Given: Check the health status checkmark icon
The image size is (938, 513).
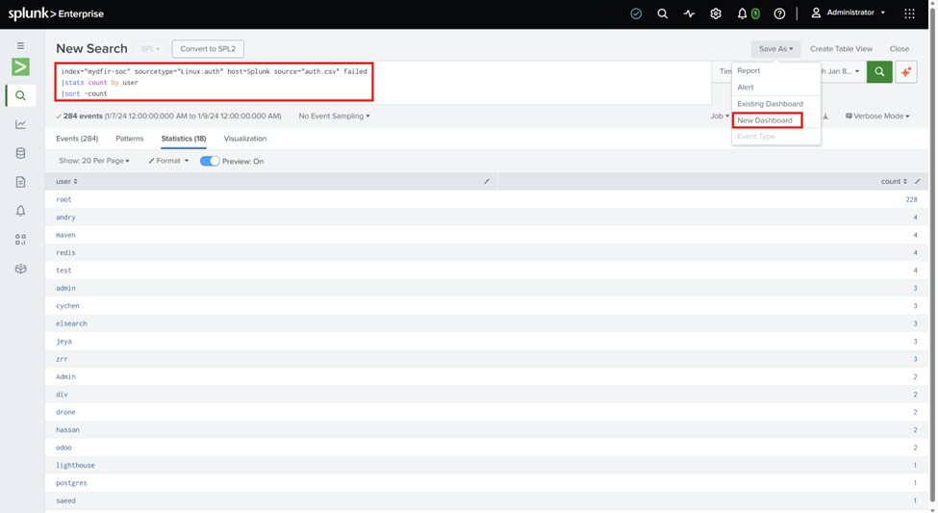Looking at the screenshot, I should click(636, 13).
